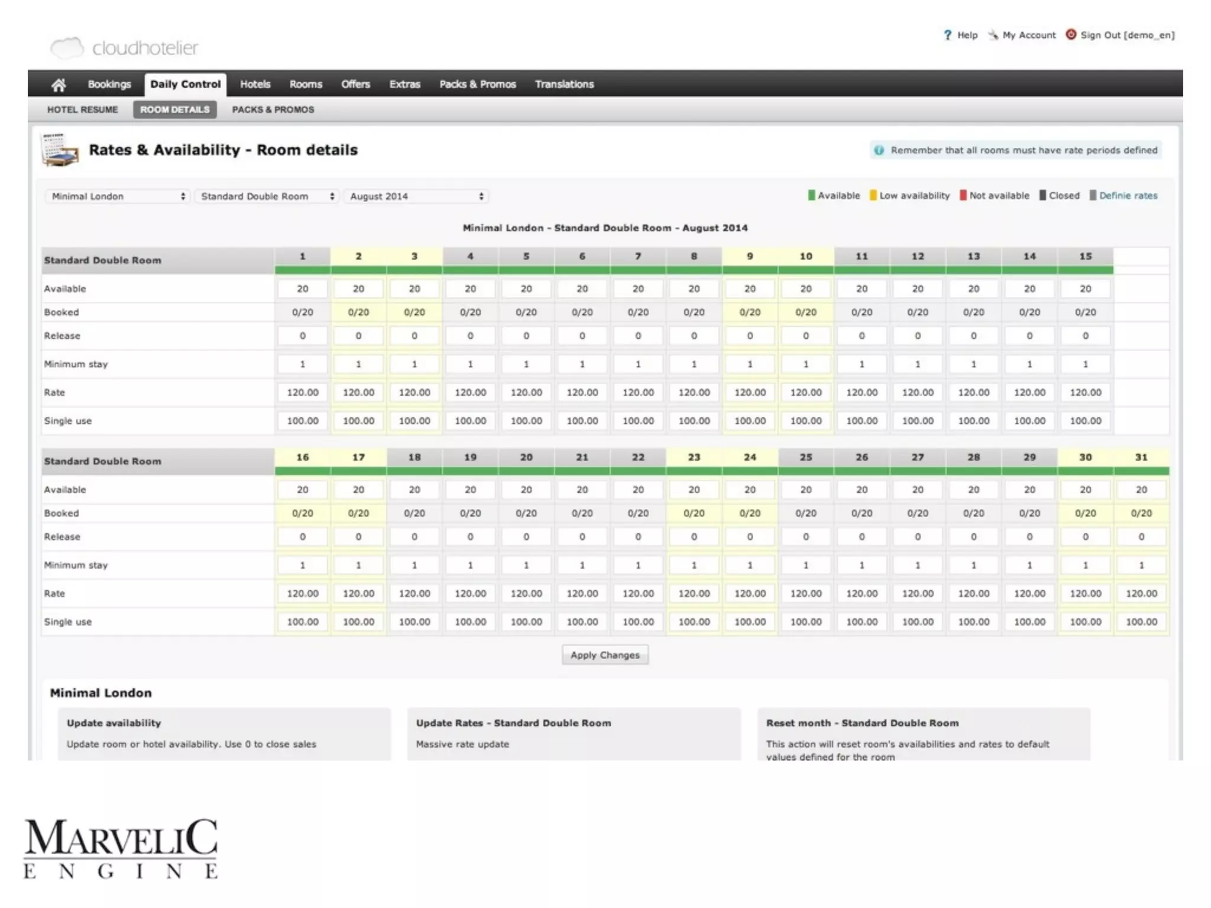The image size is (1211, 908).
Task: Click the cloudhotelier cloud logo
Action: tap(67, 48)
